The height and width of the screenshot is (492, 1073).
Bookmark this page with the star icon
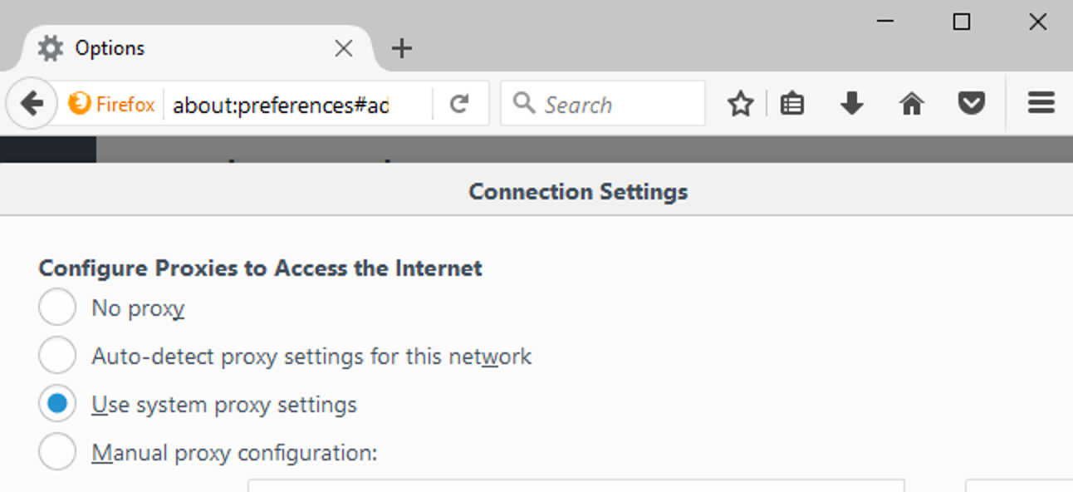740,104
